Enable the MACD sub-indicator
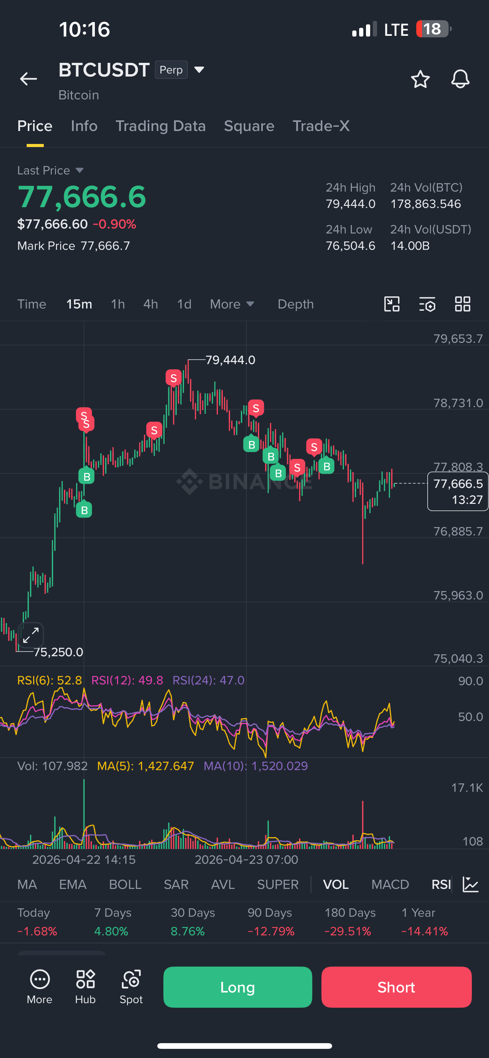 [390, 884]
